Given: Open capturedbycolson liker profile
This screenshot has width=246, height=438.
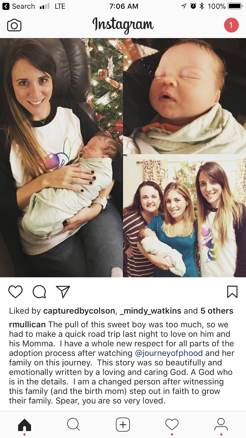Looking at the screenshot, I should pyautogui.click(x=79, y=311).
